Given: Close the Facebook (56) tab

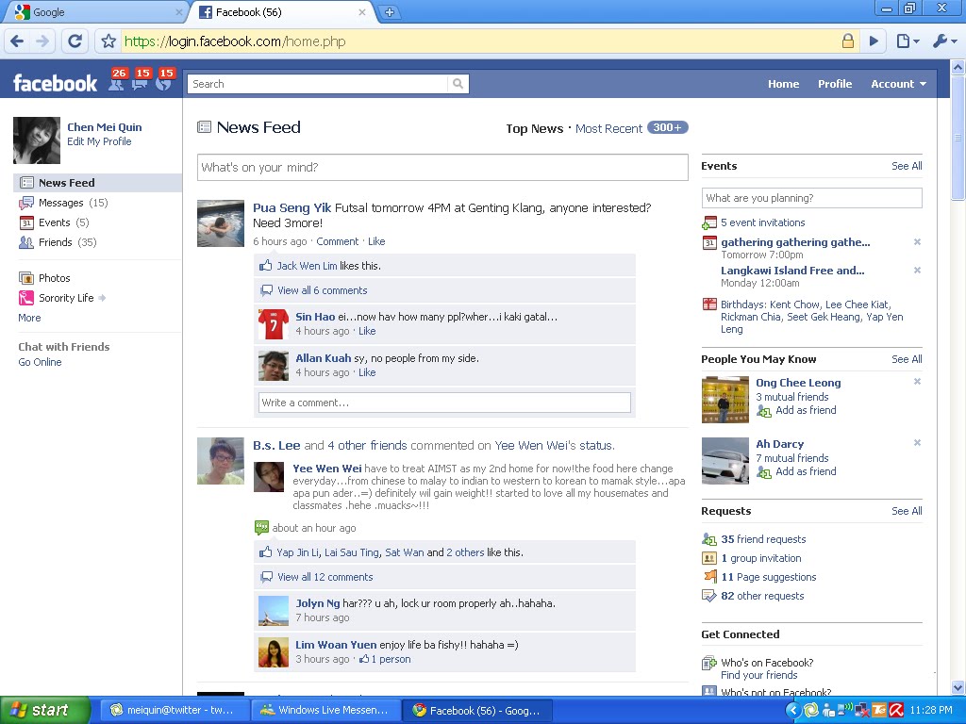Looking at the screenshot, I should pyautogui.click(x=362, y=12).
